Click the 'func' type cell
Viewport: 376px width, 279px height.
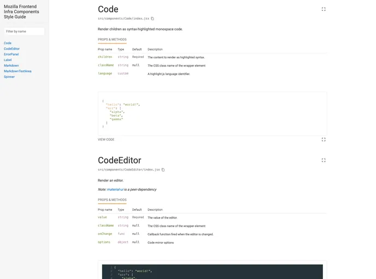coord(121,234)
